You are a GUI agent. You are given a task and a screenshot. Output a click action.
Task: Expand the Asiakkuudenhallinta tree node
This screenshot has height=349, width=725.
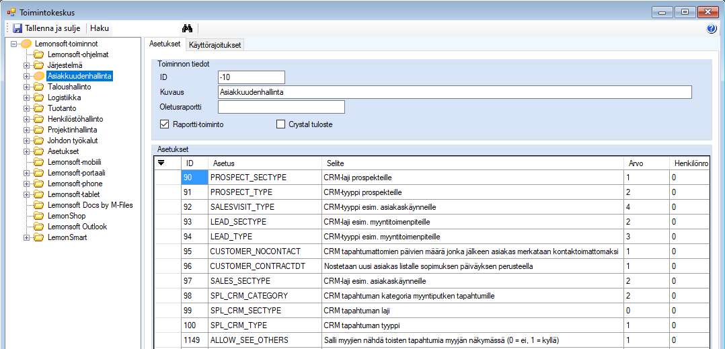[x=26, y=76]
